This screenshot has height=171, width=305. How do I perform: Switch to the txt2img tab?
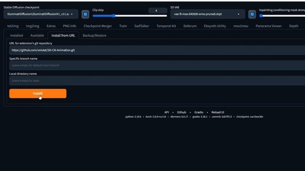pyautogui.click(x=13, y=26)
